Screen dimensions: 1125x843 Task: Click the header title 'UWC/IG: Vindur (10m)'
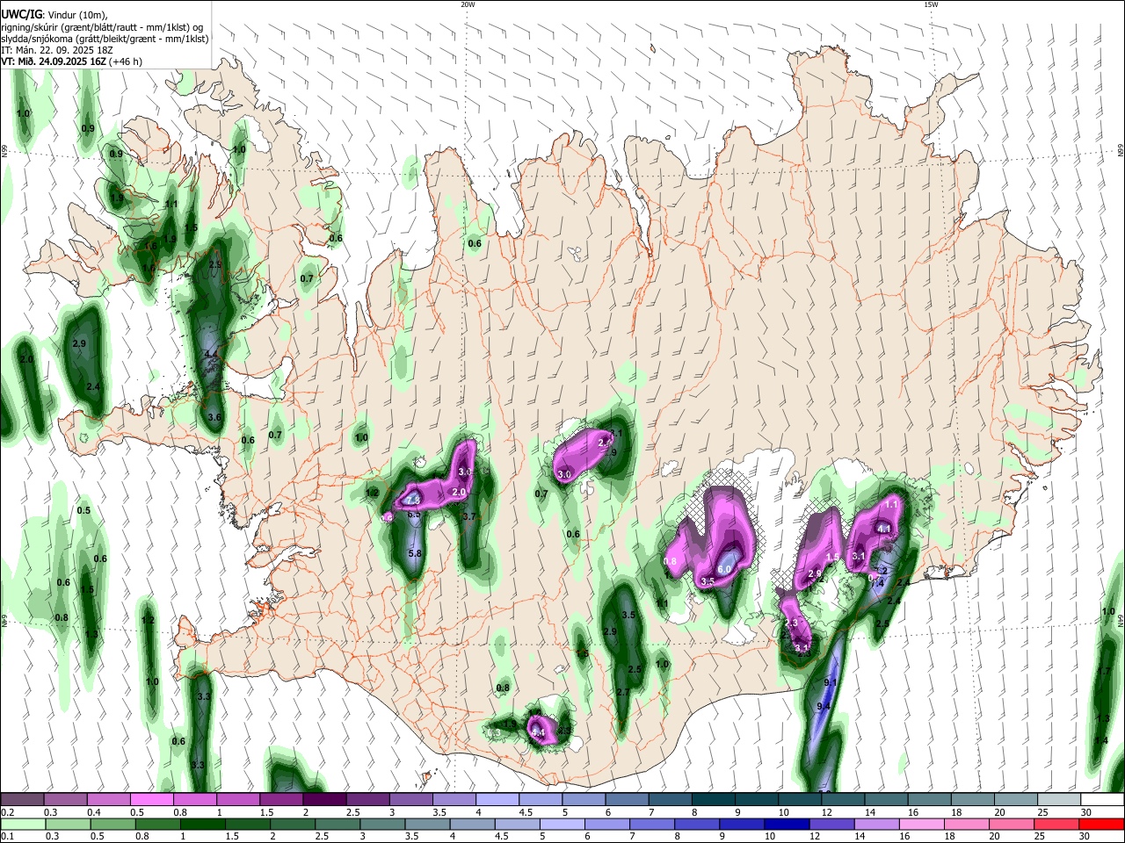click(54, 14)
